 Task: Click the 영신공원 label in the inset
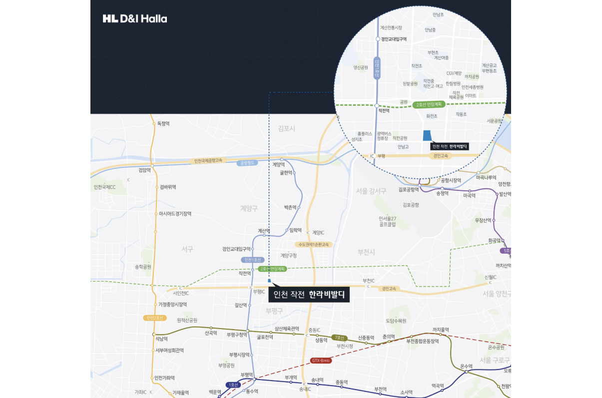(360, 67)
